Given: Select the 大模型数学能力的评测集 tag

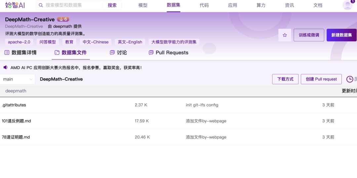Looking at the screenshot, I should 174,42.
